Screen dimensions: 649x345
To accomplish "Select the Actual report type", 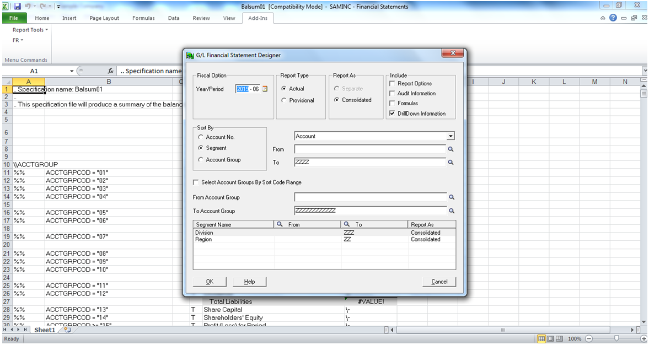I will click(x=292, y=89).
